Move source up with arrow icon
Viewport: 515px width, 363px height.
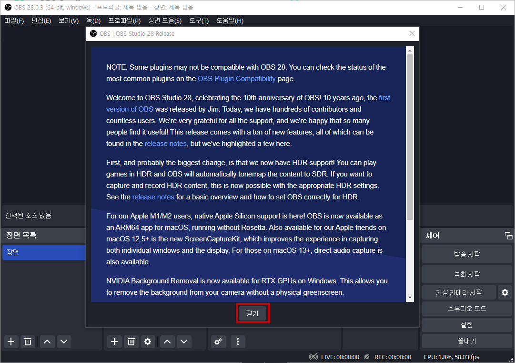click(167, 342)
